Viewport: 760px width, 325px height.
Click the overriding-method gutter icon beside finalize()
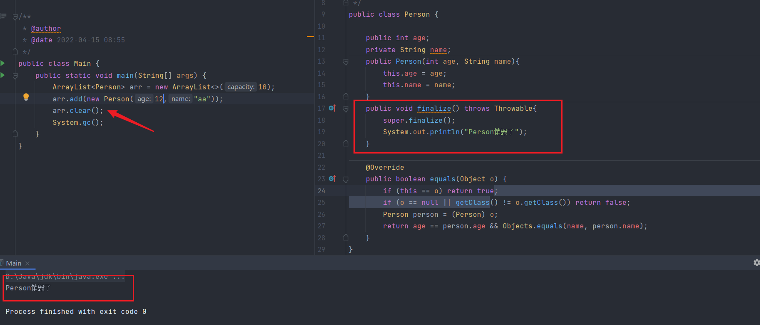[x=332, y=108]
